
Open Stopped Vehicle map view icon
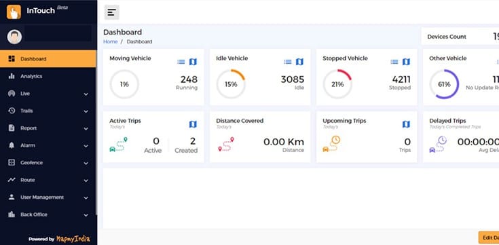406,62
